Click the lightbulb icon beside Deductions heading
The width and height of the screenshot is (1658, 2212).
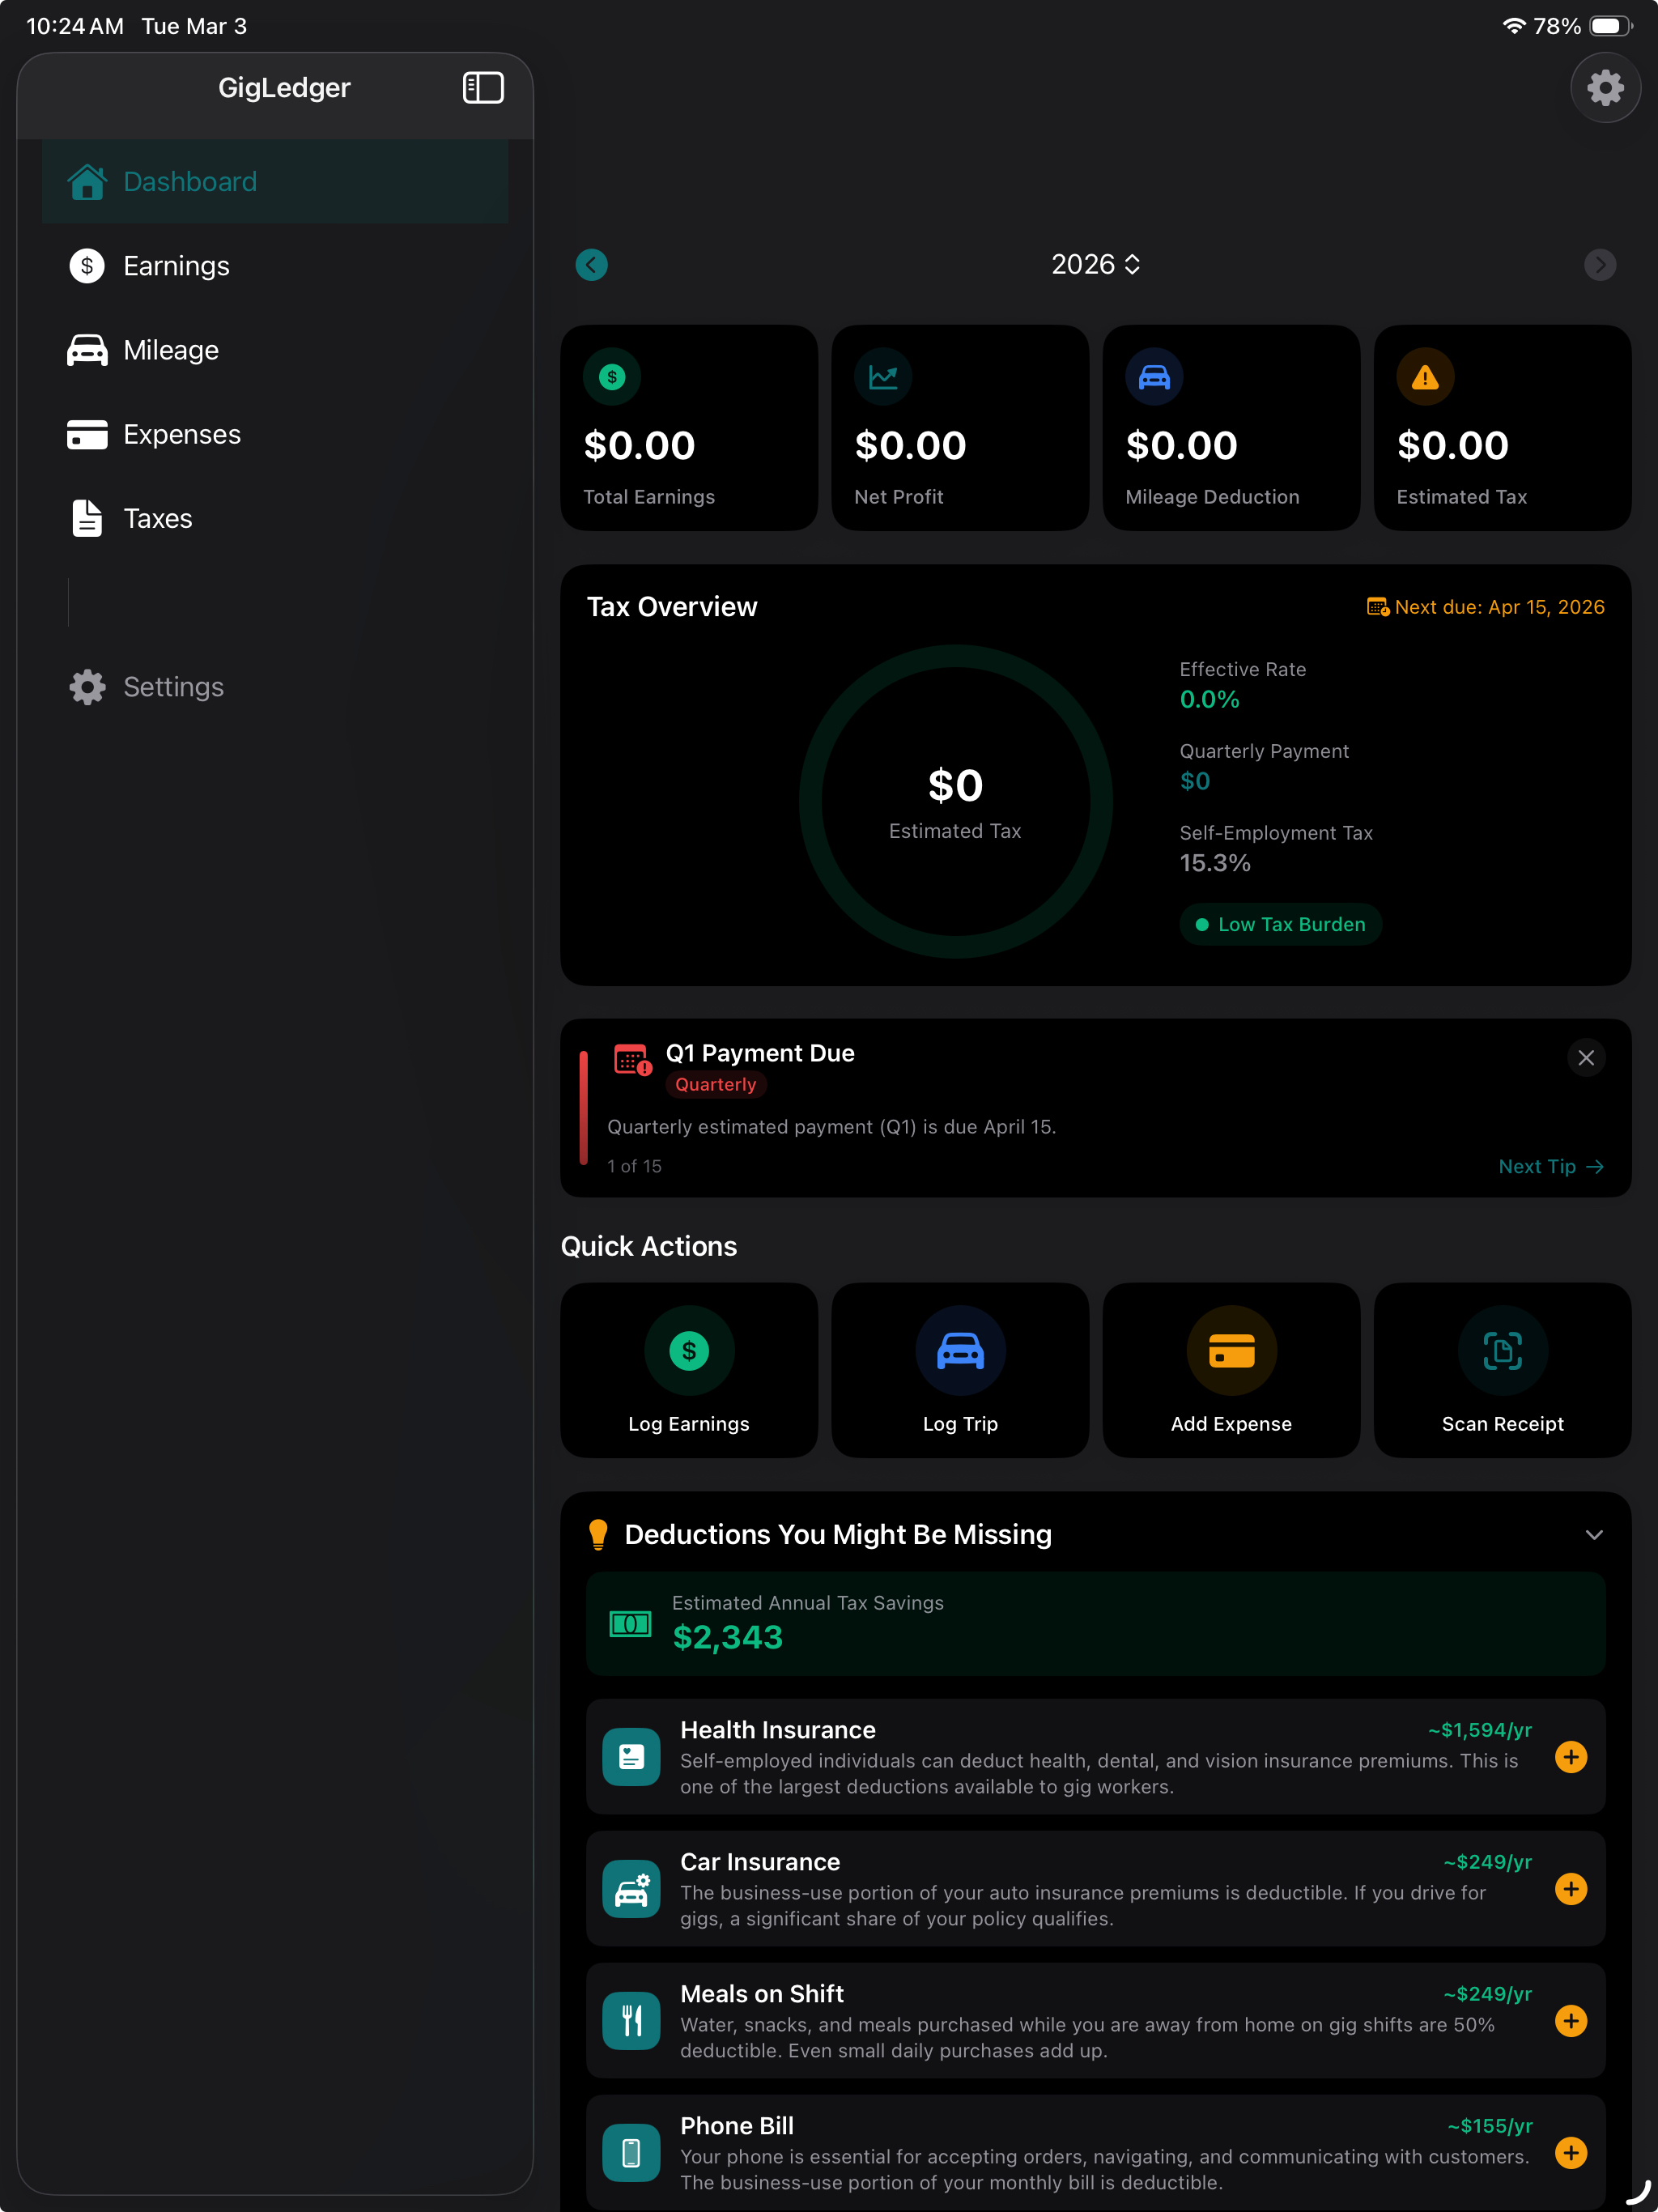pyautogui.click(x=598, y=1535)
